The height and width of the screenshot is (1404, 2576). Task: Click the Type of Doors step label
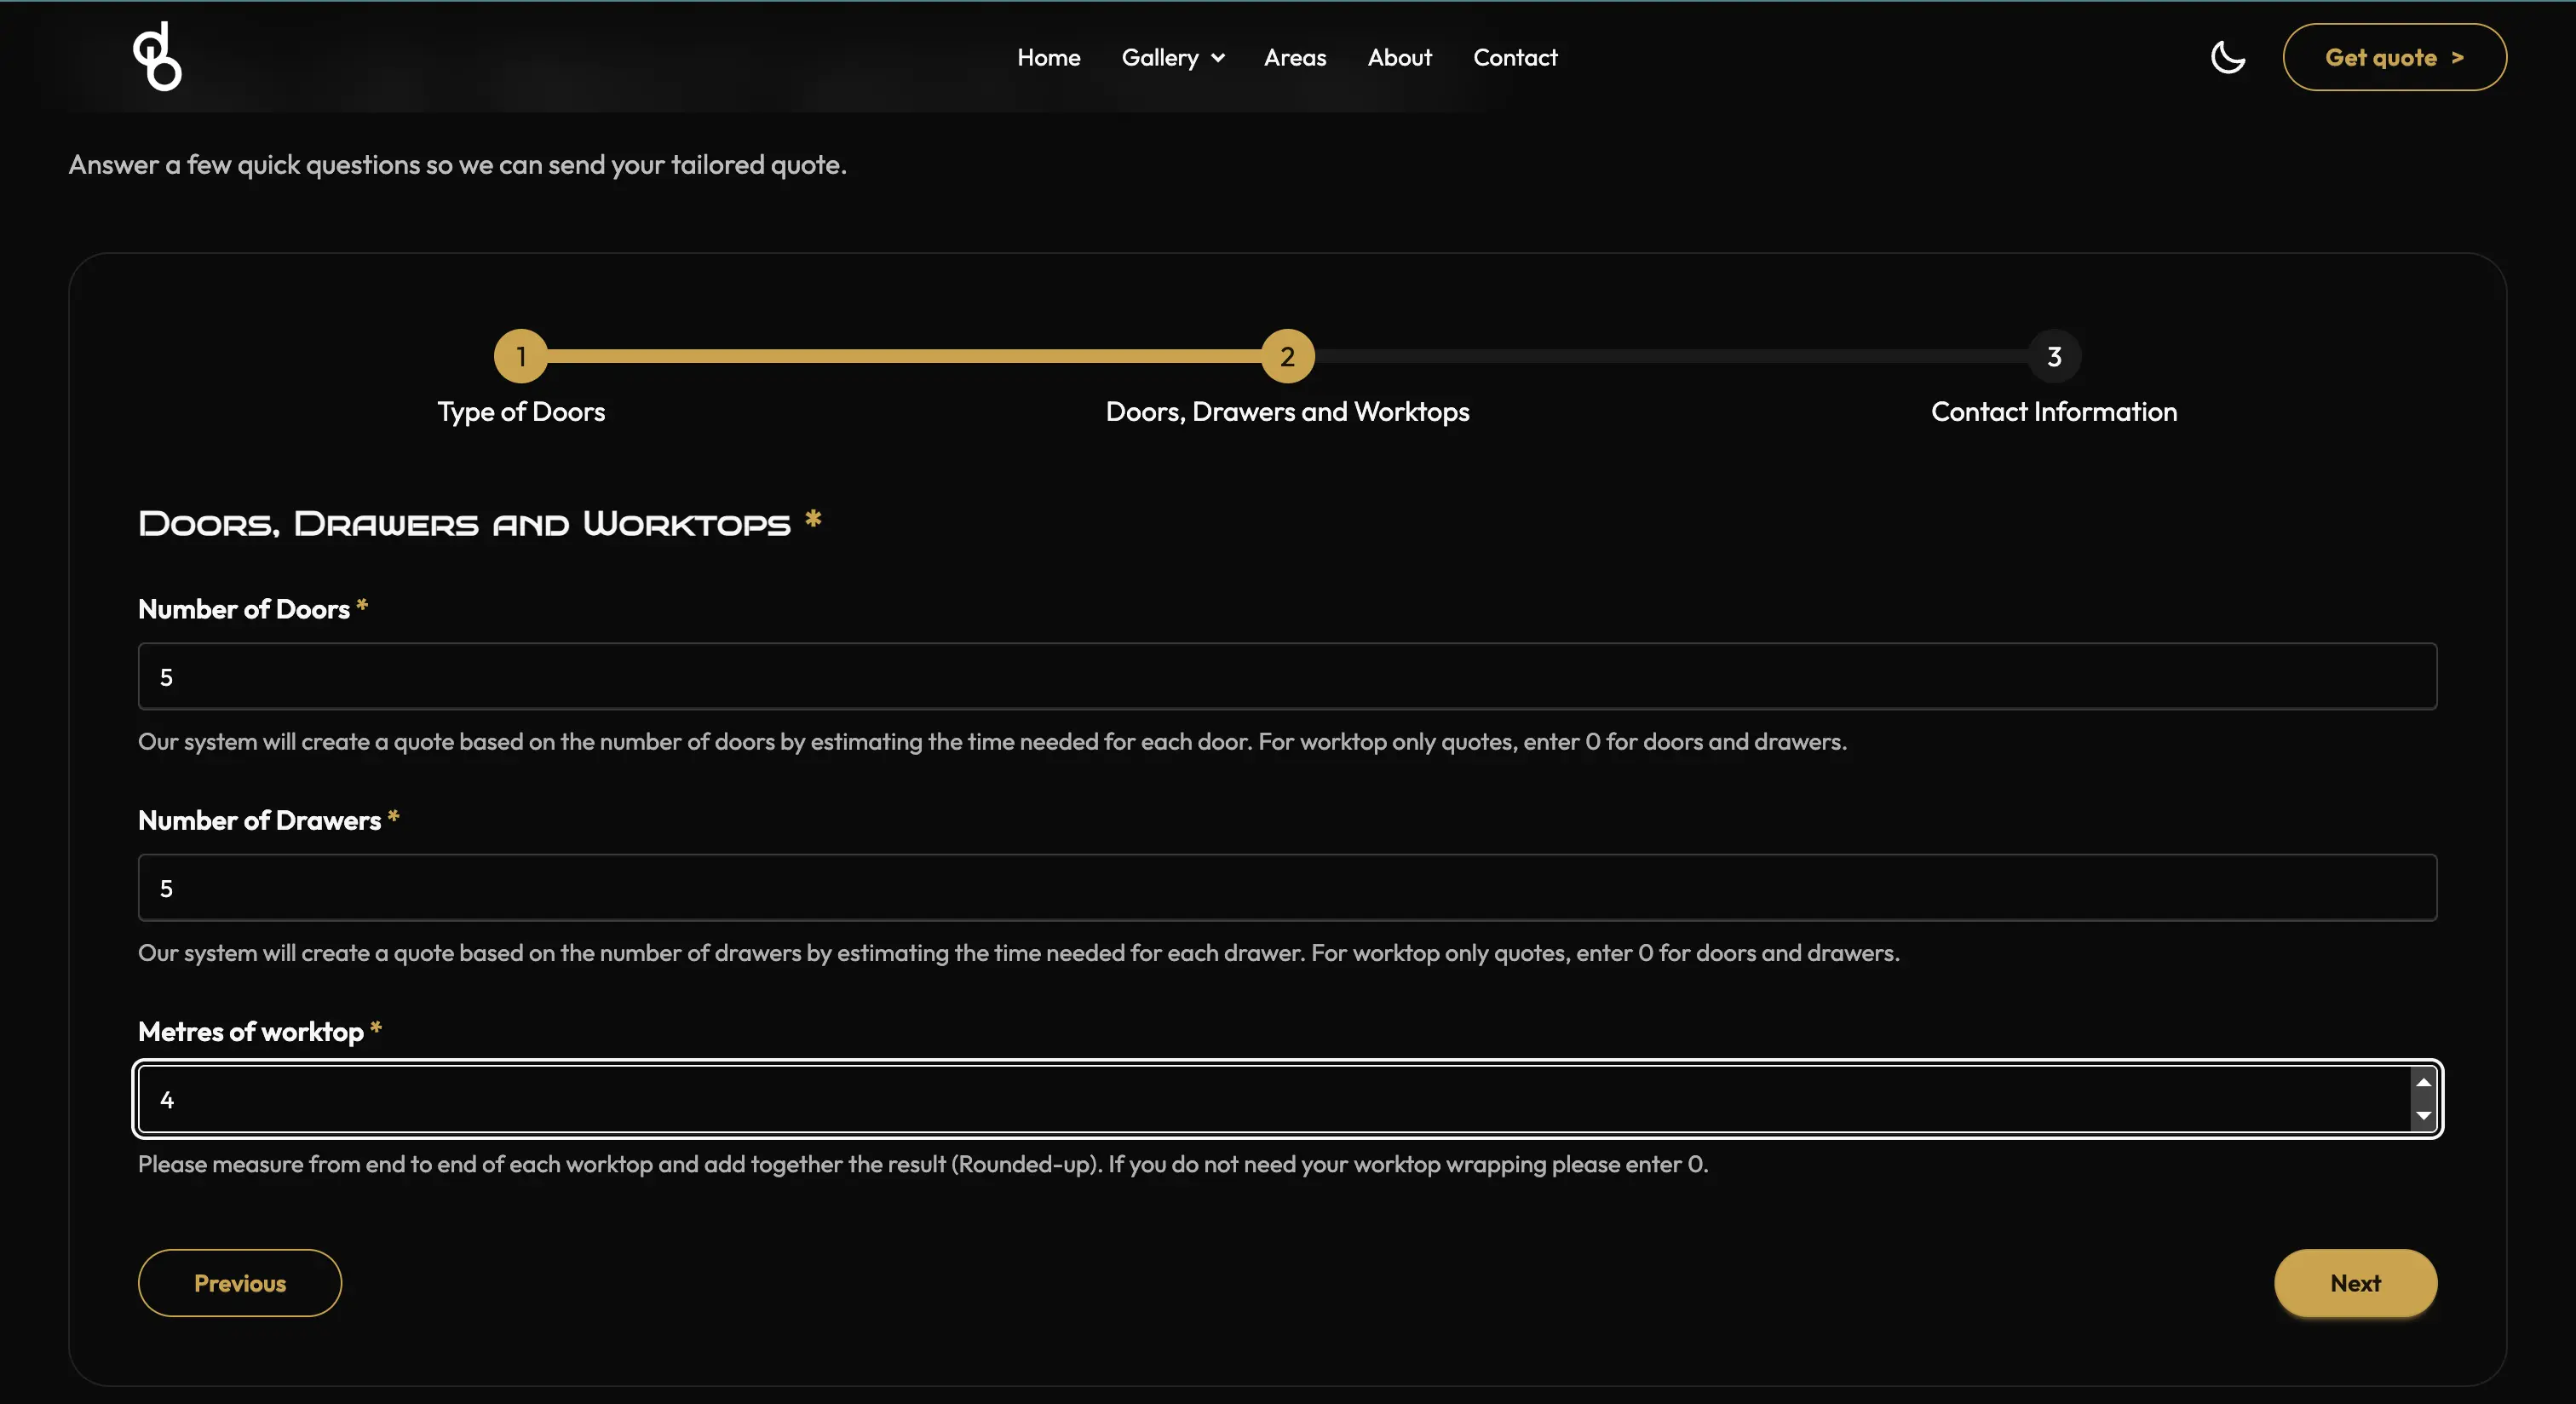pos(520,412)
